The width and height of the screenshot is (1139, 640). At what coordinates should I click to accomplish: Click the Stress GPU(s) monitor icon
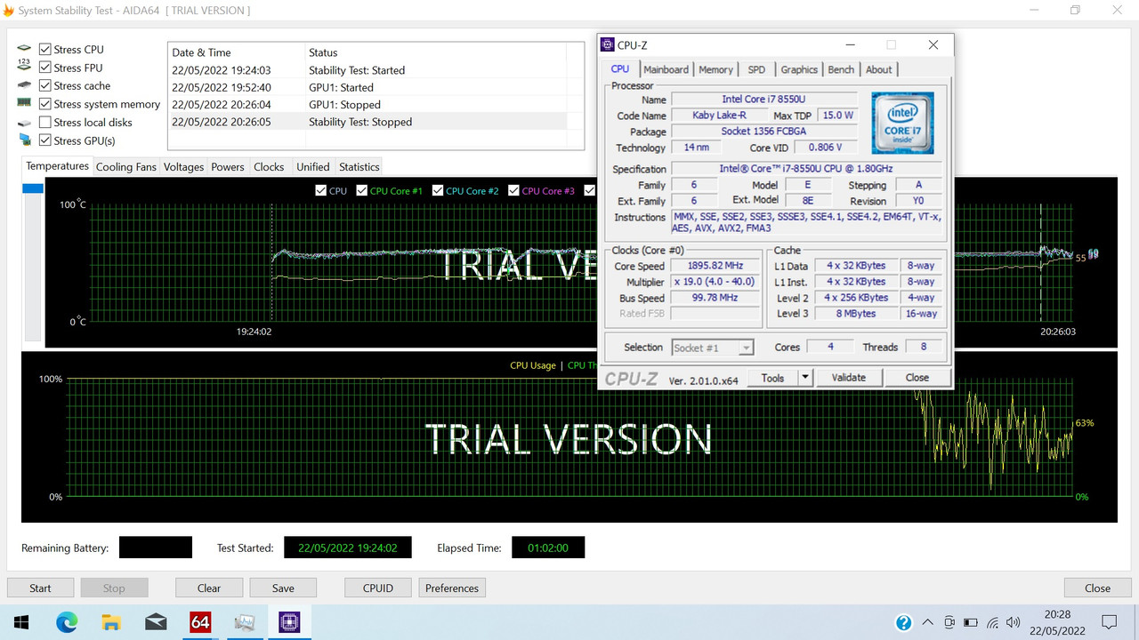24,140
